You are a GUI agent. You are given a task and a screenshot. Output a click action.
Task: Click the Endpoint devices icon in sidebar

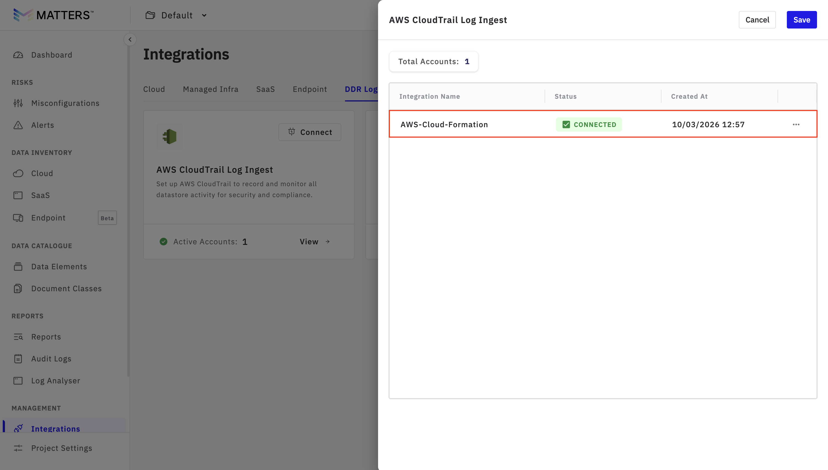18,218
